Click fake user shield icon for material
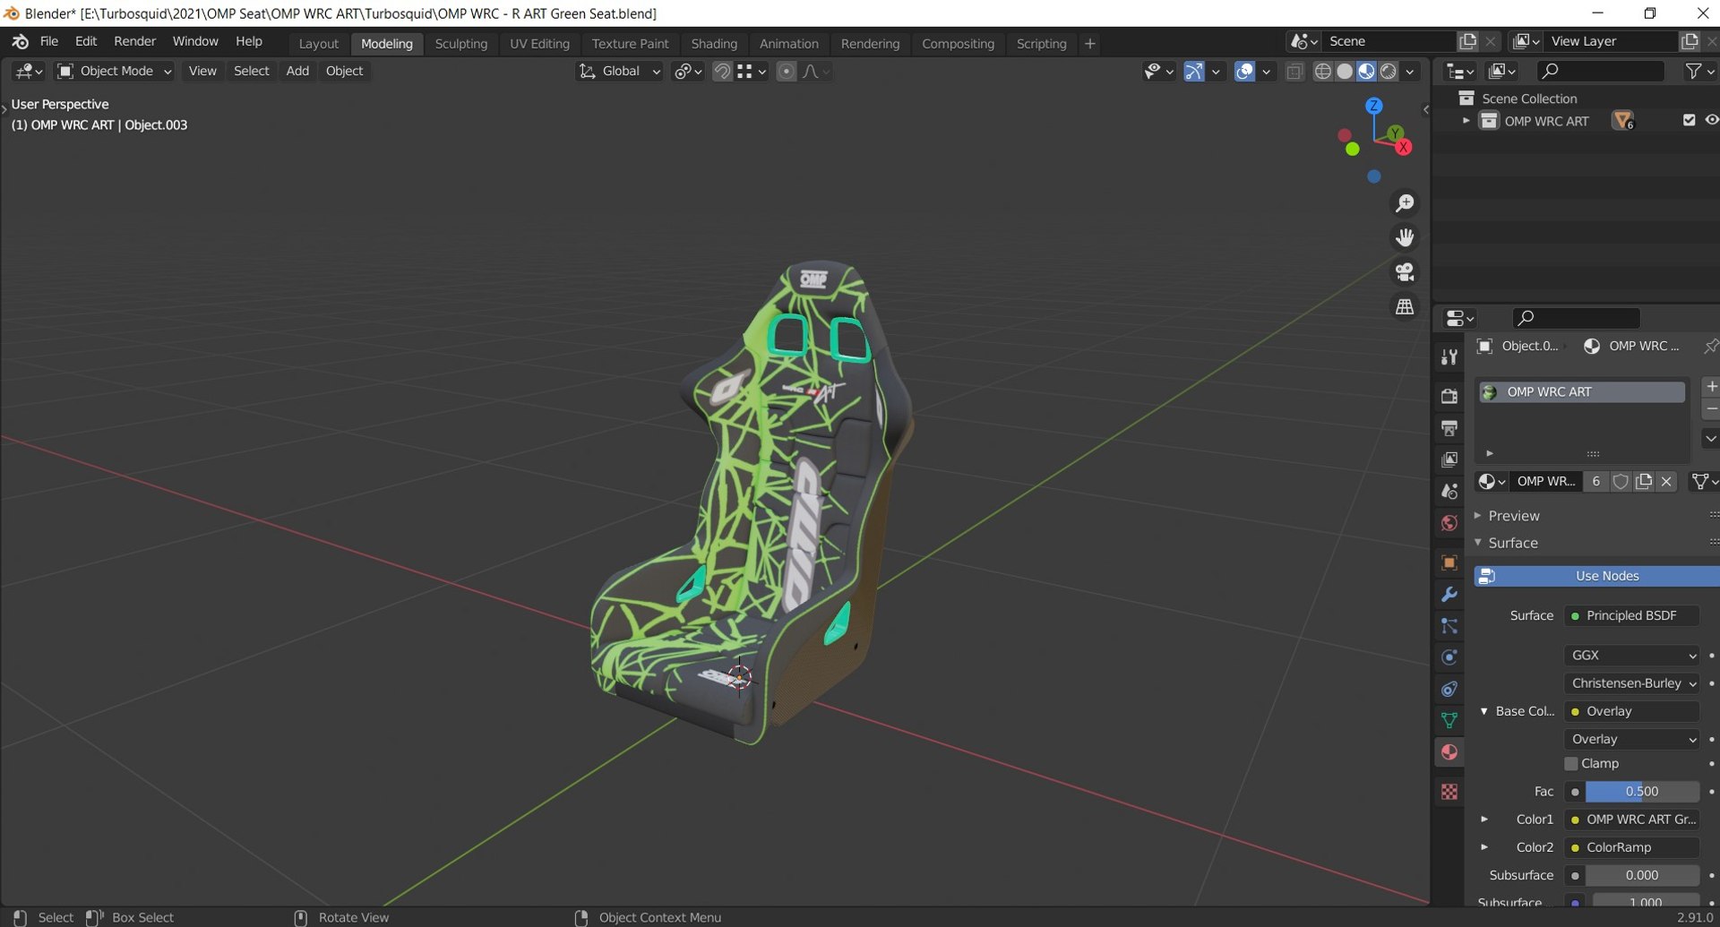Viewport: 1720px width, 927px height. pos(1620,482)
